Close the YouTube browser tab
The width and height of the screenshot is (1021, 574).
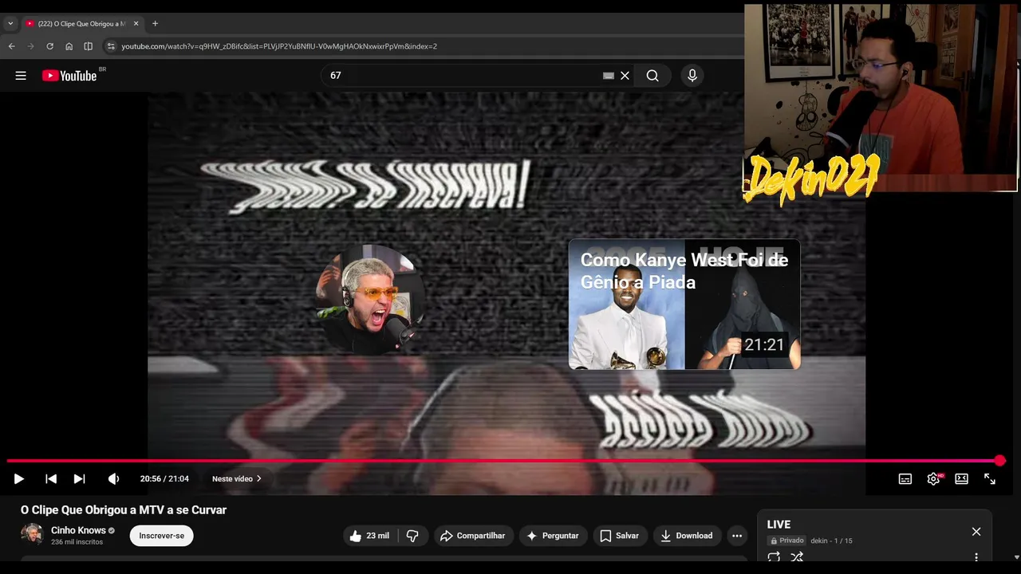click(x=136, y=24)
